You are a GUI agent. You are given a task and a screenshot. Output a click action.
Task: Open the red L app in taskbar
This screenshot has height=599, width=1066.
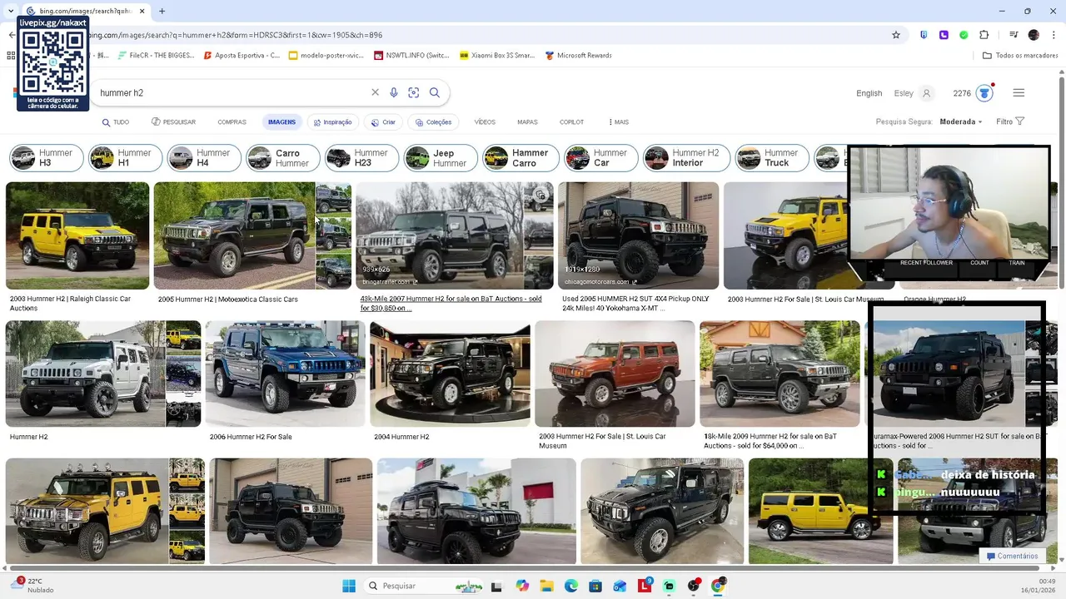point(645,586)
